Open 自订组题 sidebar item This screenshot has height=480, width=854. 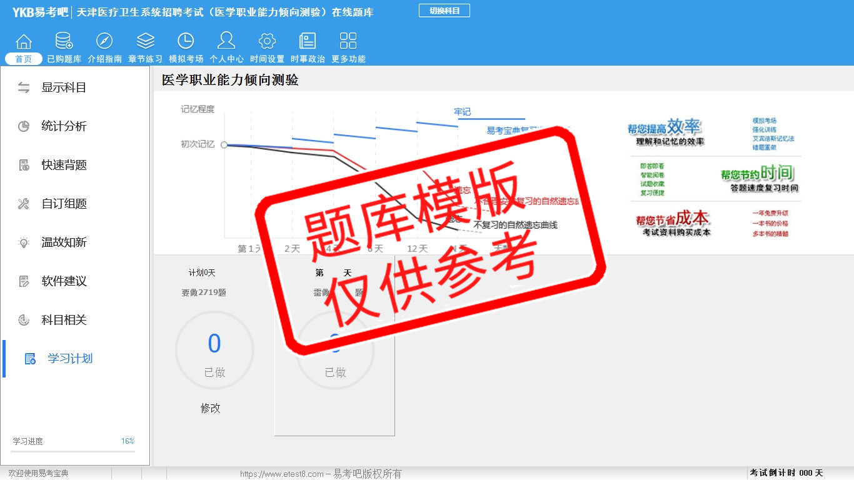[x=64, y=204]
